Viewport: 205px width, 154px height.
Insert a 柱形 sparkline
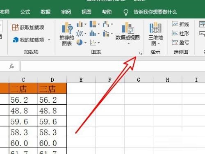pyautogui.click(x=180, y=33)
